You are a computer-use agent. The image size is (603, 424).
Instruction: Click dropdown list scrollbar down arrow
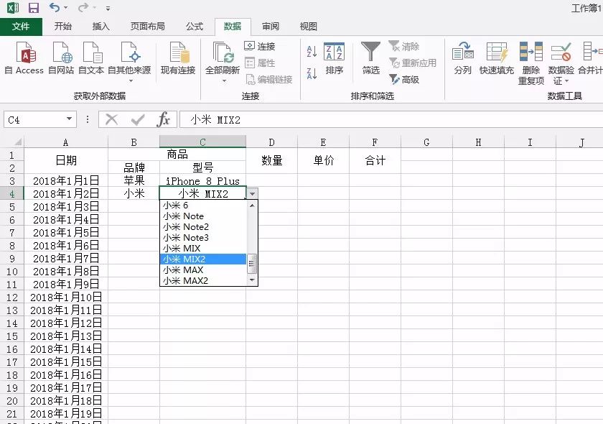(252, 280)
